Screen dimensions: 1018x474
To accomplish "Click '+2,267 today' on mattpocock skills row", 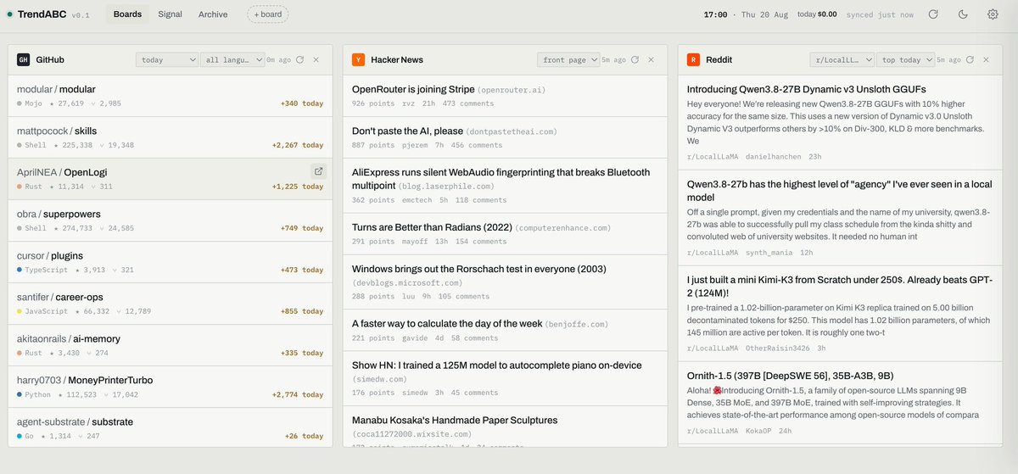I will (297, 145).
